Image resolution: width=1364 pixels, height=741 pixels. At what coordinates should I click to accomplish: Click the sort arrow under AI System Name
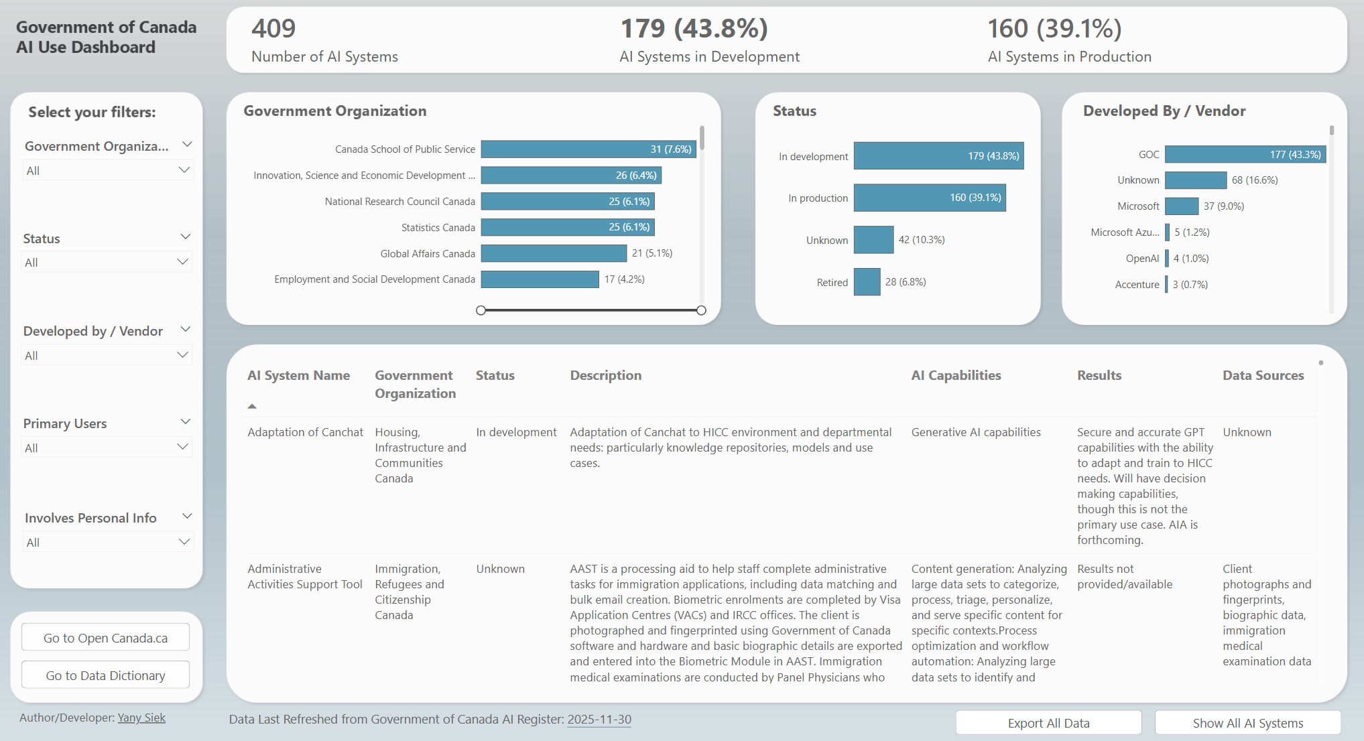(x=252, y=405)
